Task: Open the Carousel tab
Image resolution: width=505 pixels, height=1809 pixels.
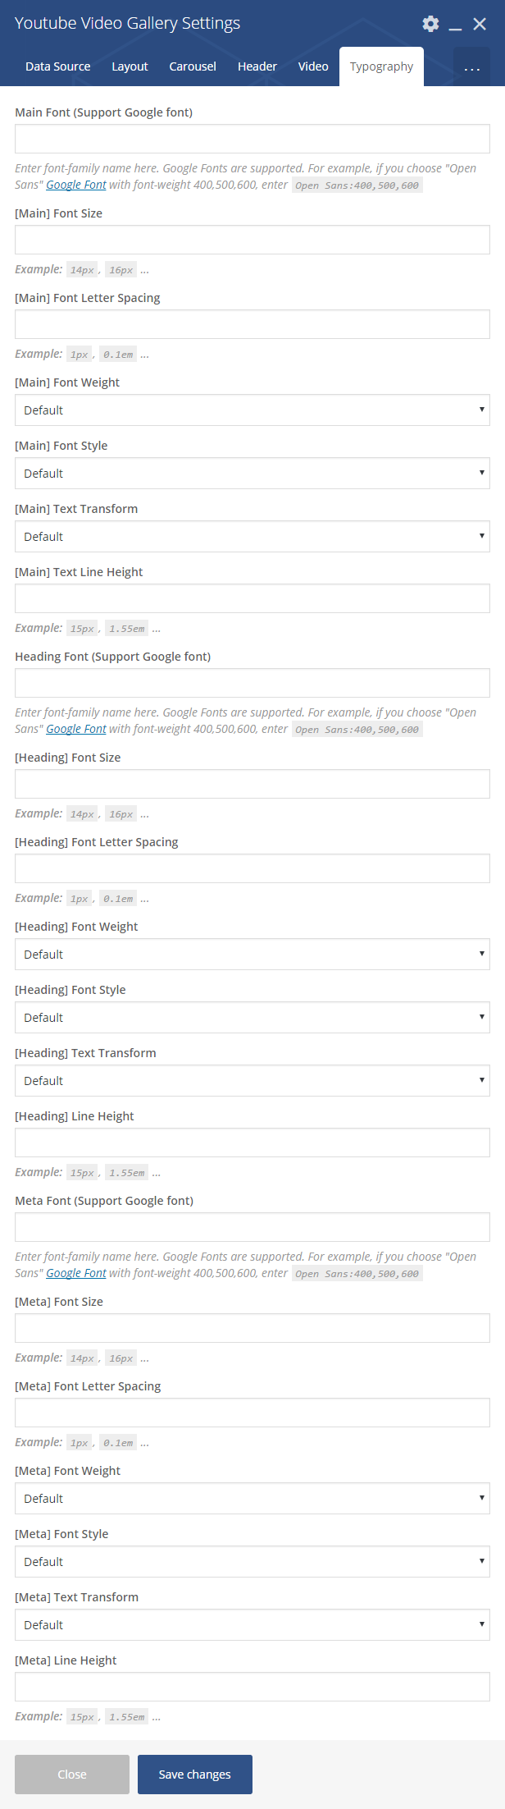Action: pyautogui.click(x=193, y=66)
